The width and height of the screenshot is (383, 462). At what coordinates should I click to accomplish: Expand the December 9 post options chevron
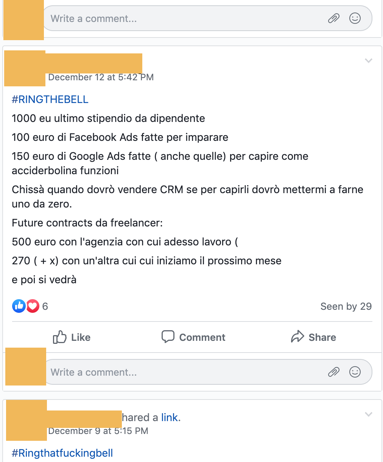click(369, 414)
